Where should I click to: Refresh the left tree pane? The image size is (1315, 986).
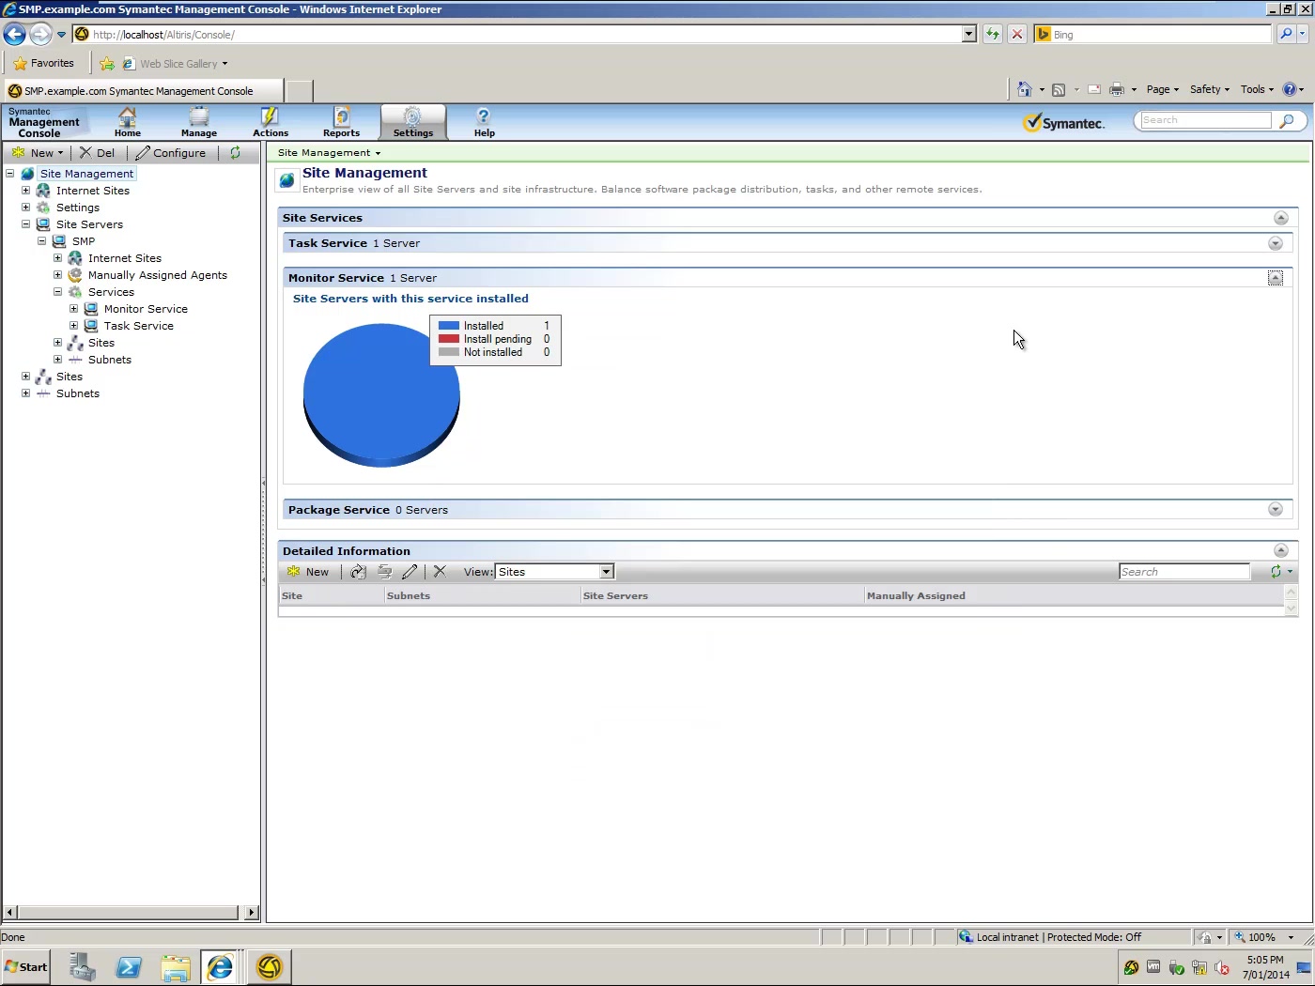[235, 152]
